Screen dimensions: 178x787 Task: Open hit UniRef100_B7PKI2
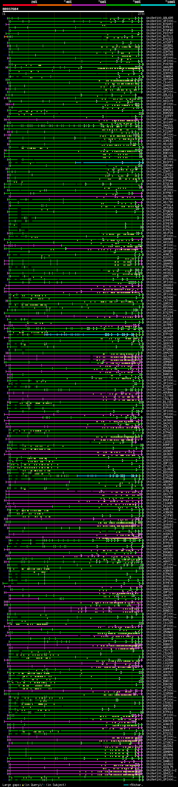[x=160, y=27]
